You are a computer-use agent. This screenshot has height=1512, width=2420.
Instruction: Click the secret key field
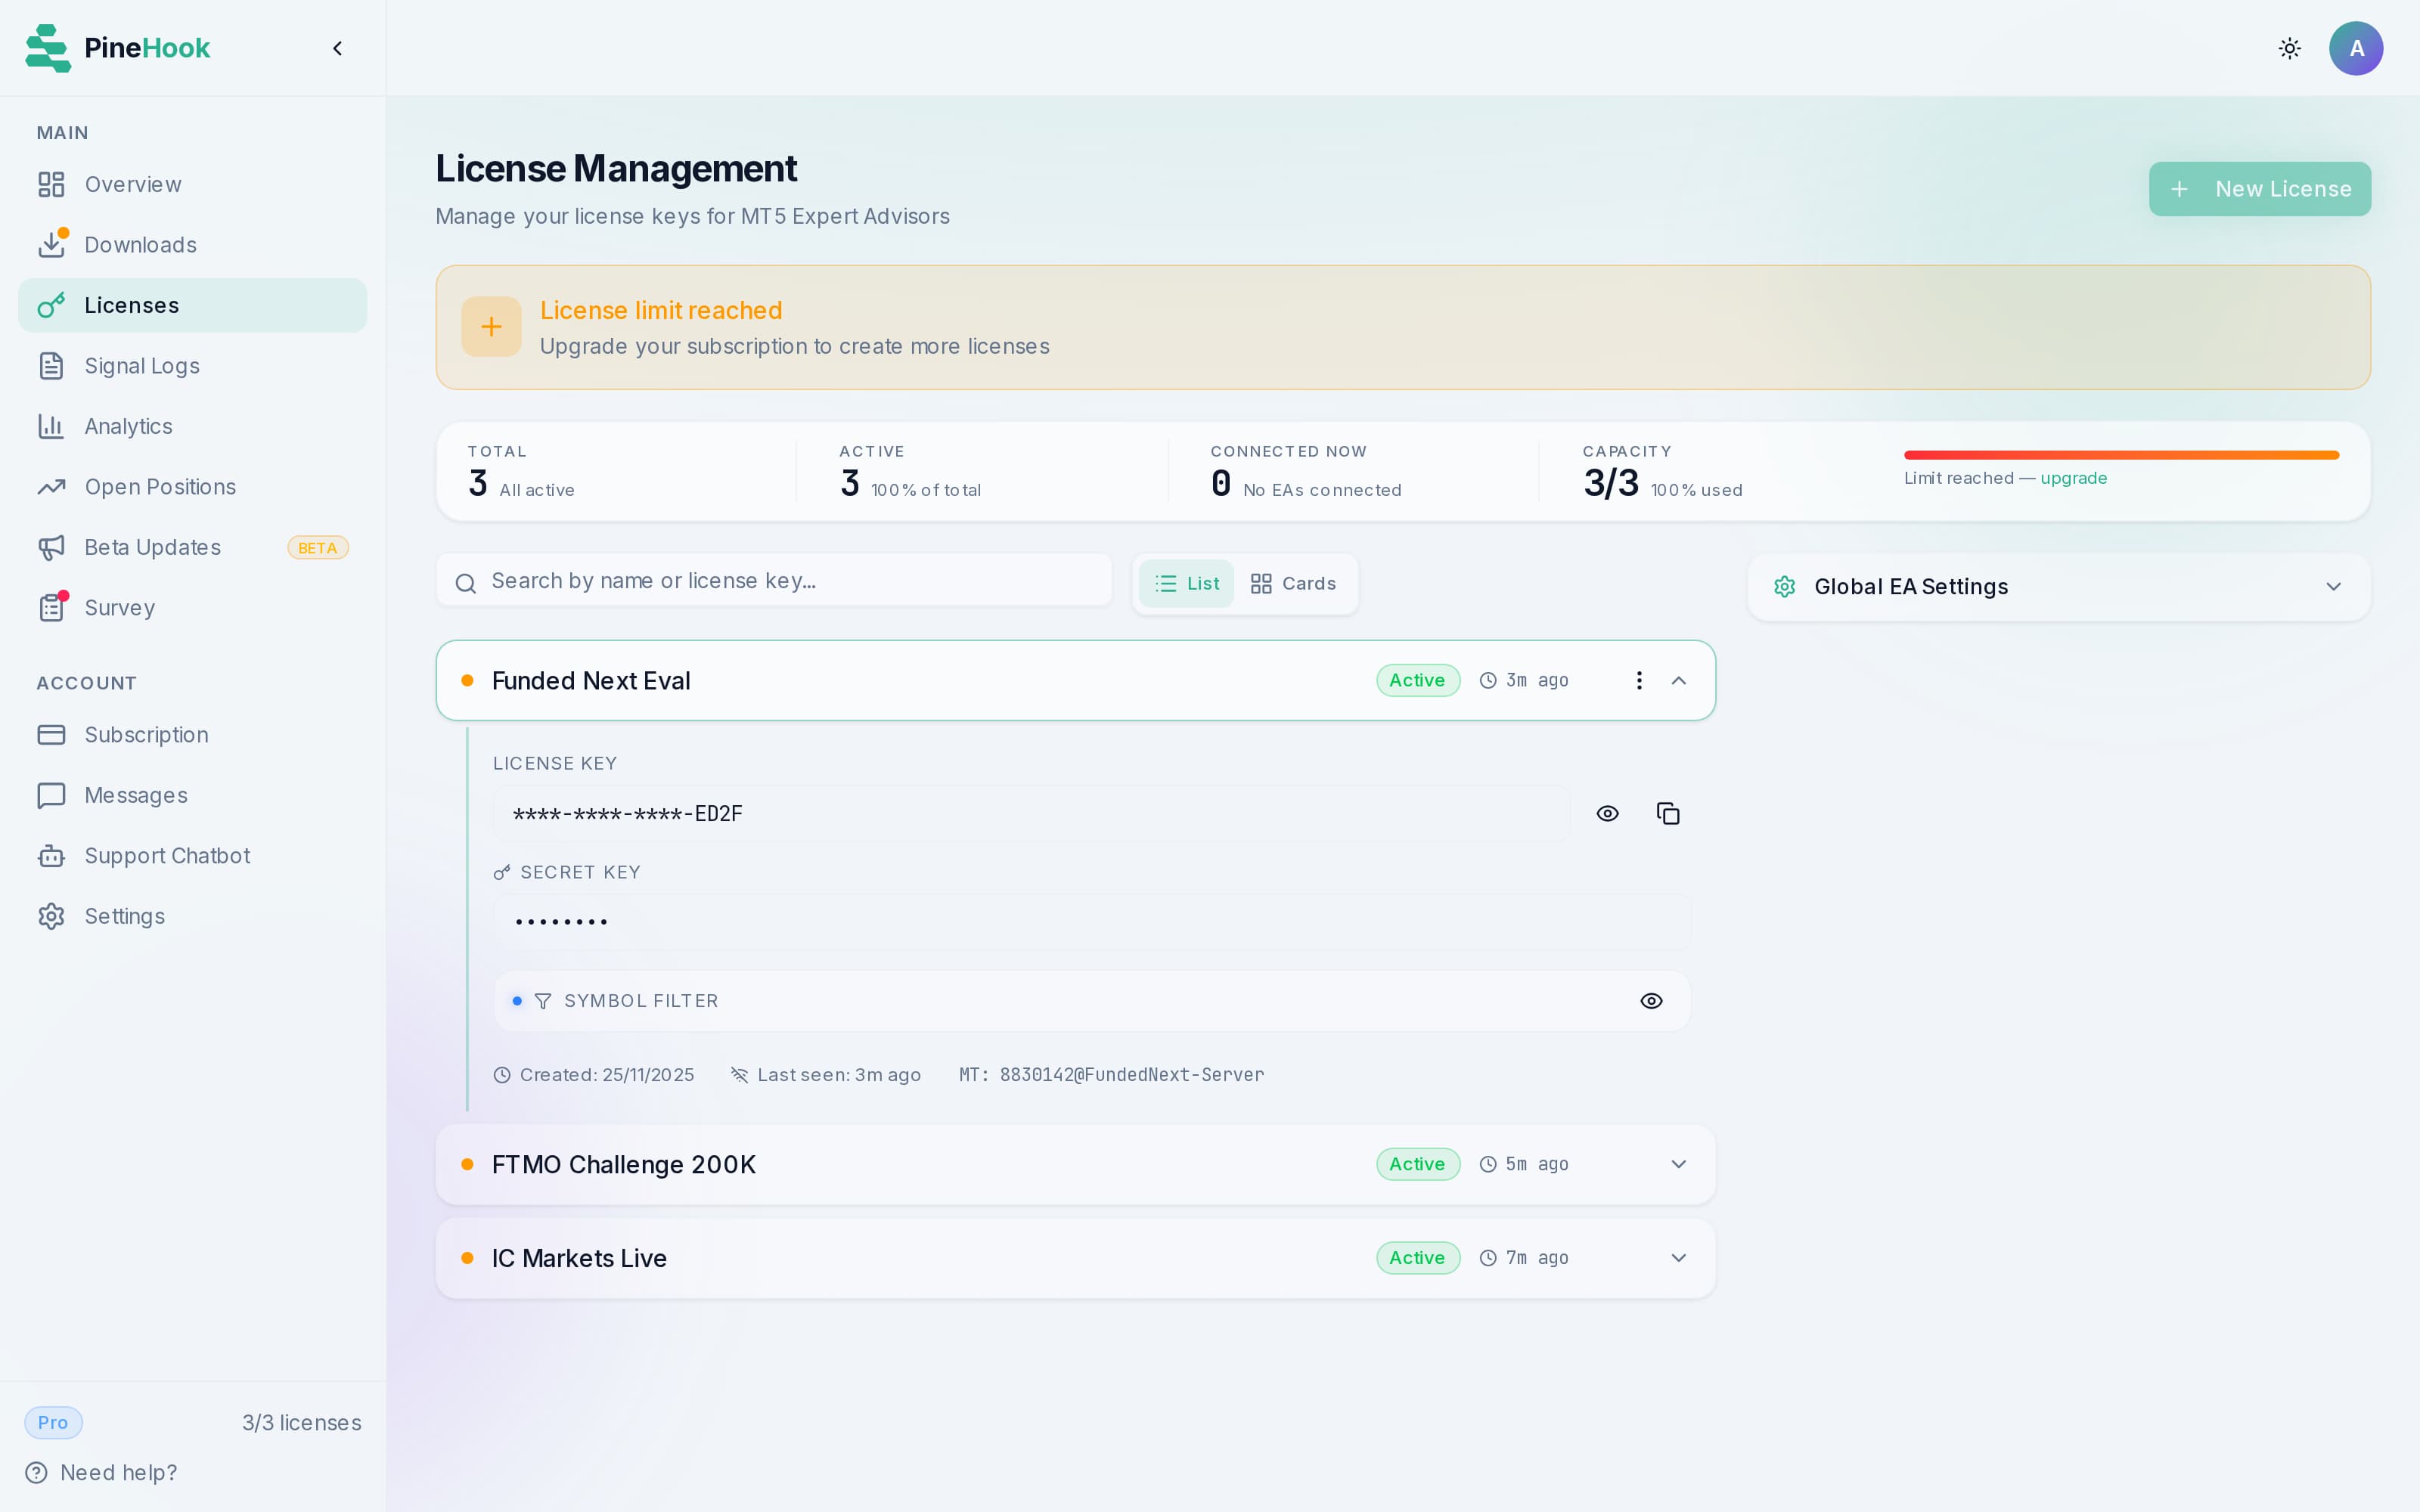click(1092, 922)
